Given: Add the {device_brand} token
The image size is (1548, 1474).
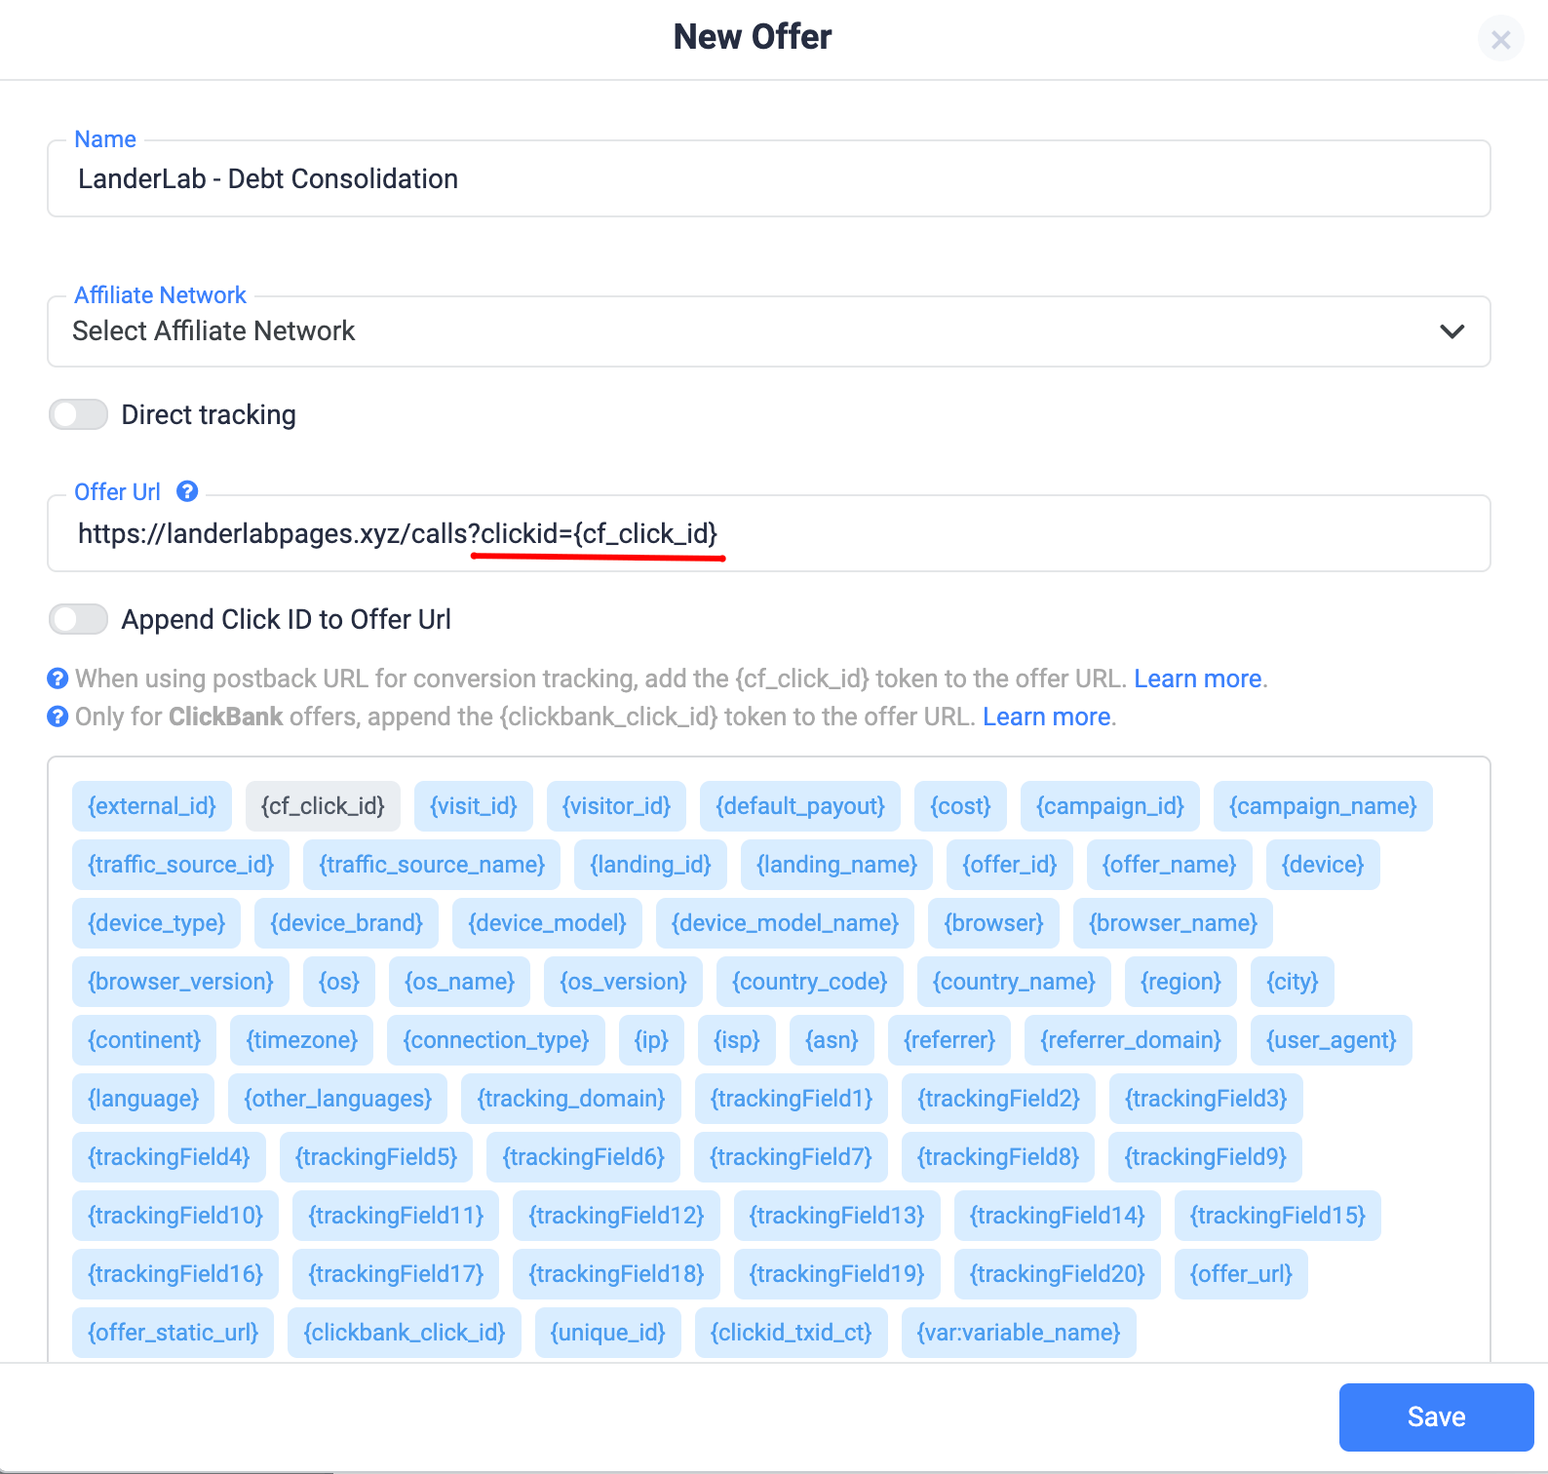Looking at the screenshot, I should pos(346,923).
